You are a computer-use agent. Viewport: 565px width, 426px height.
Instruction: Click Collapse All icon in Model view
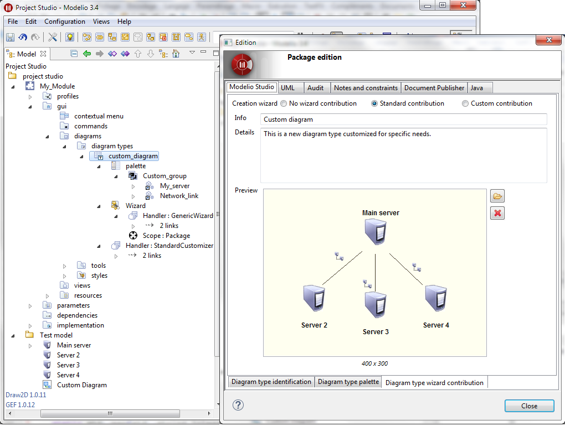coord(74,54)
